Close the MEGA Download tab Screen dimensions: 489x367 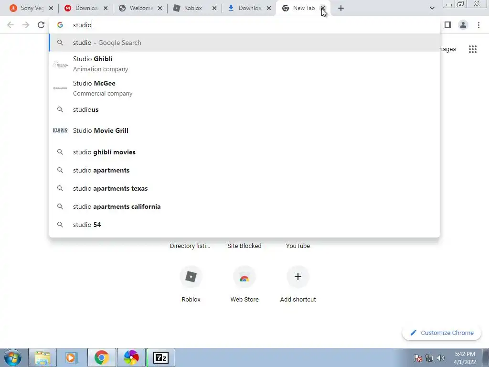pos(106,8)
